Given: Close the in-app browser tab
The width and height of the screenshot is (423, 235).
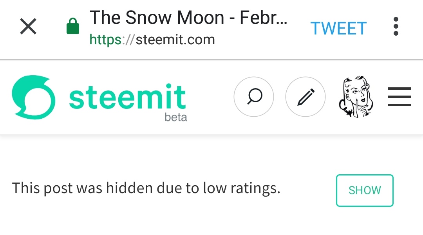Looking at the screenshot, I should pyautogui.click(x=28, y=27).
